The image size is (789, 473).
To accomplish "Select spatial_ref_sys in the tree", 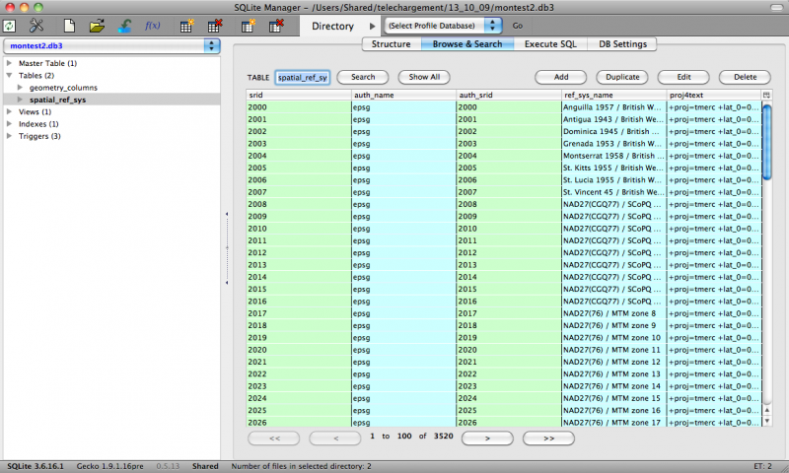I will click(58, 100).
